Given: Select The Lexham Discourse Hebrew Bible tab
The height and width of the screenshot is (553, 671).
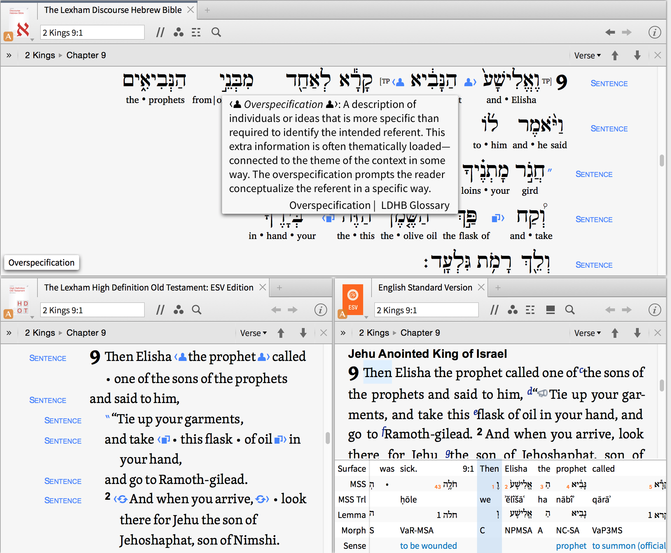Looking at the screenshot, I should [x=113, y=10].
